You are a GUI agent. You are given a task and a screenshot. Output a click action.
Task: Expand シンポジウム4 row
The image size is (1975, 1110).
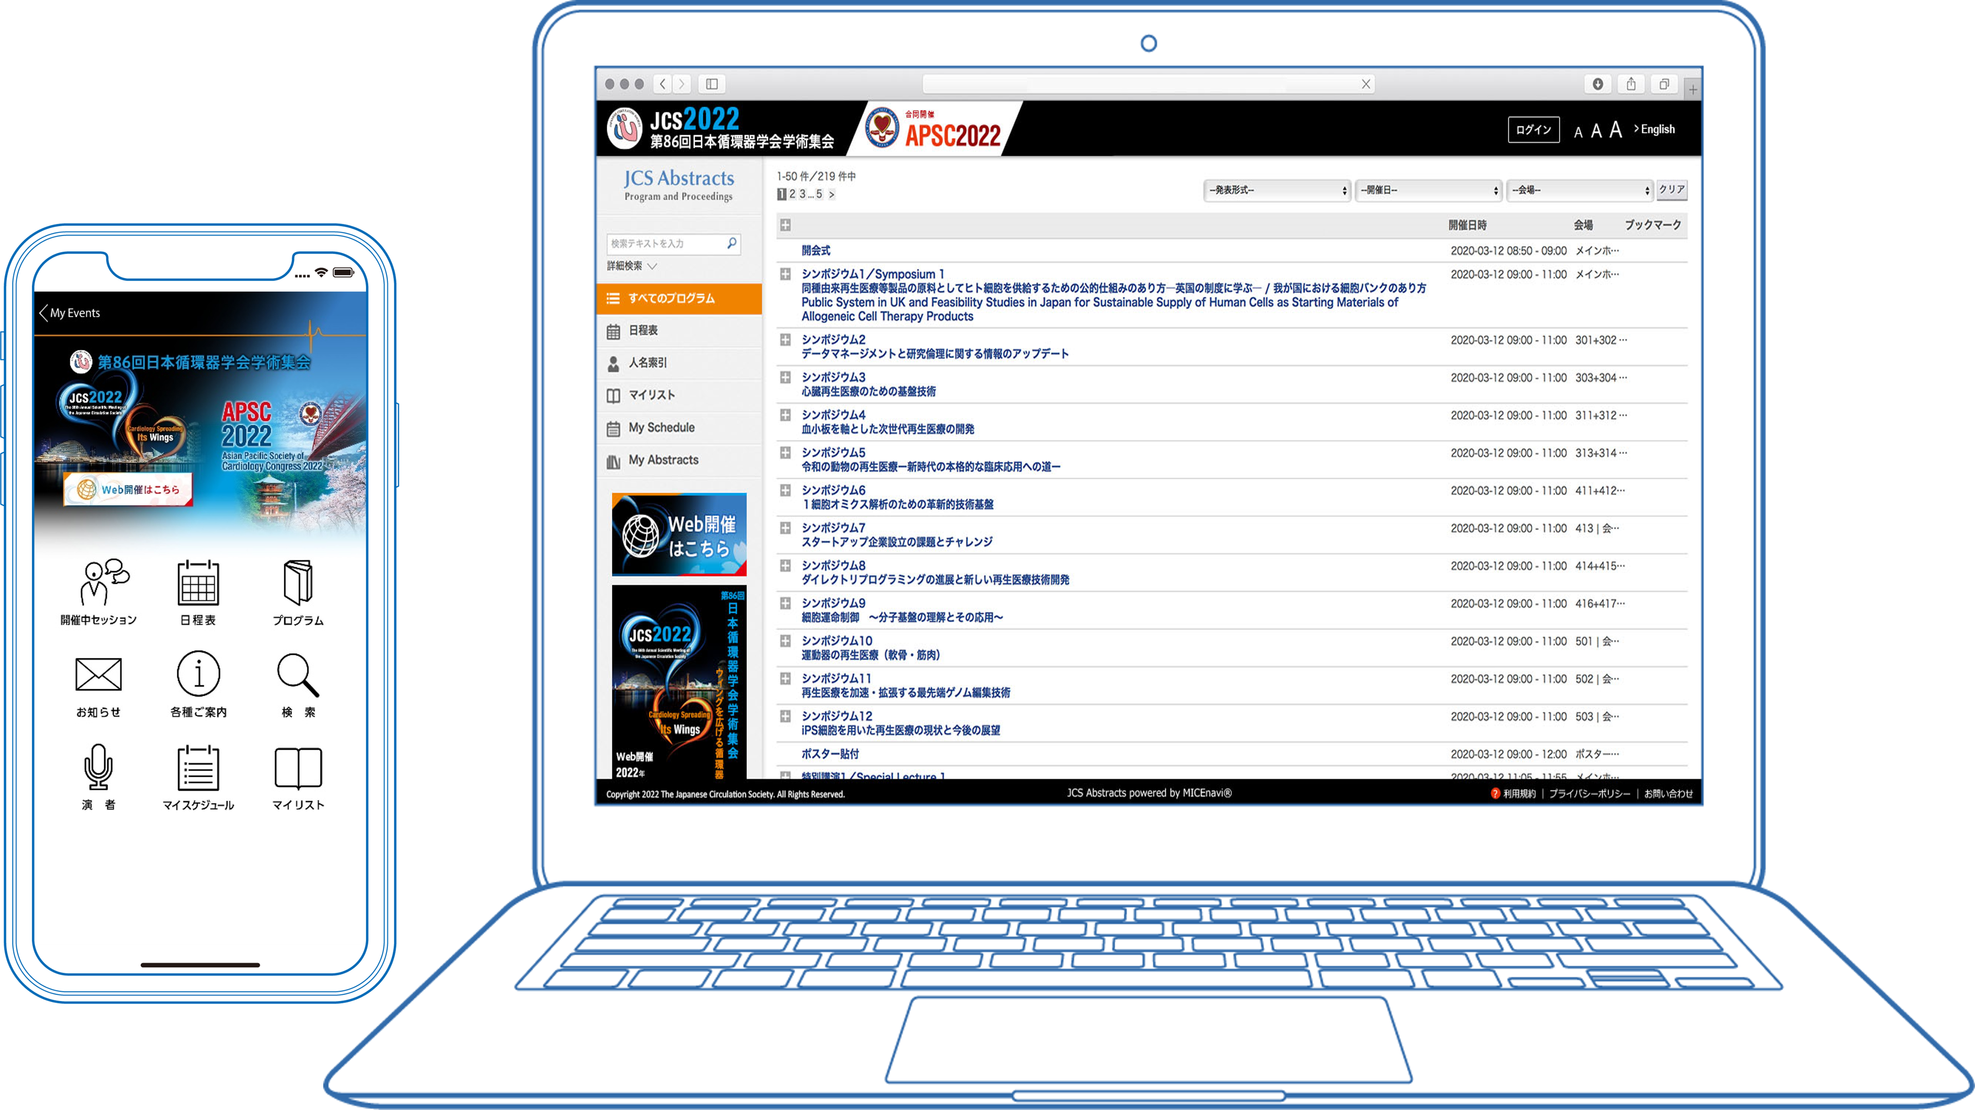785,414
